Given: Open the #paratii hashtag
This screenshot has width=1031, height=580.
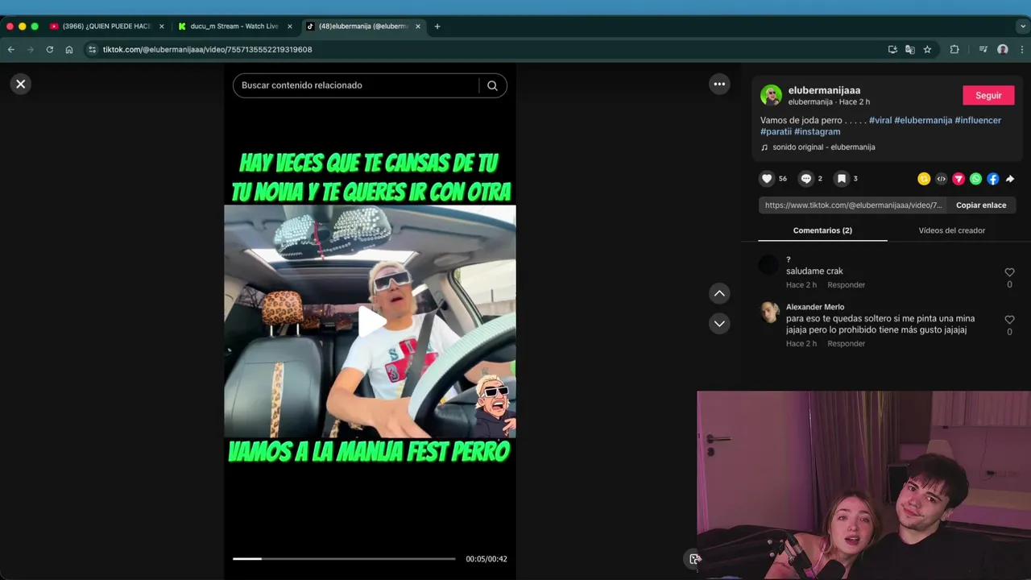Looking at the screenshot, I should pyautogui.click(x=776, y=131).
